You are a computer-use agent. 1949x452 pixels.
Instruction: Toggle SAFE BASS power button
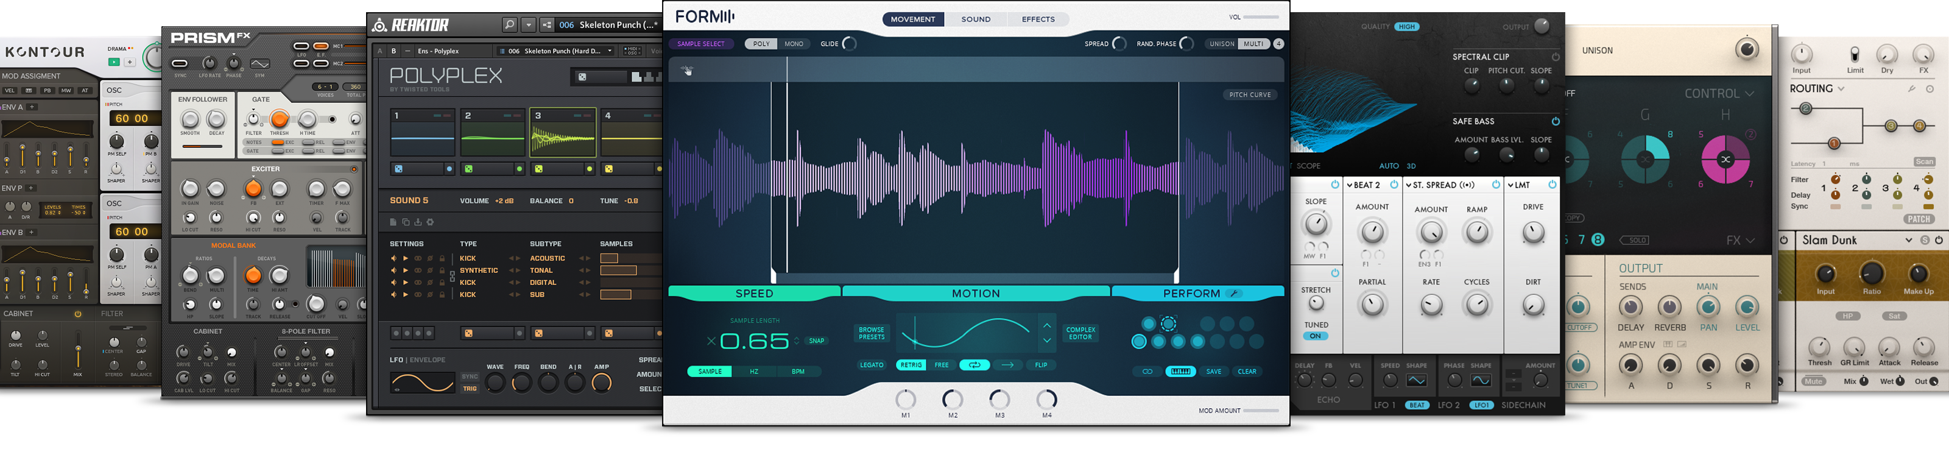pos(1556,121)
